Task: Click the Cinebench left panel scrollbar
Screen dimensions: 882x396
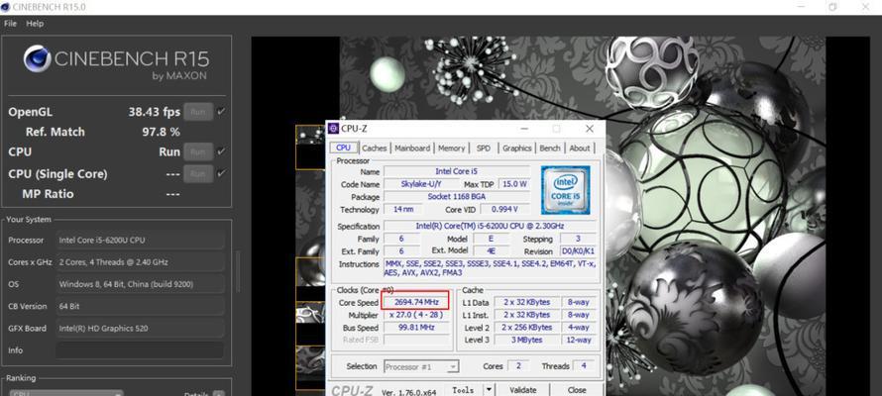Action: (238, 272)
